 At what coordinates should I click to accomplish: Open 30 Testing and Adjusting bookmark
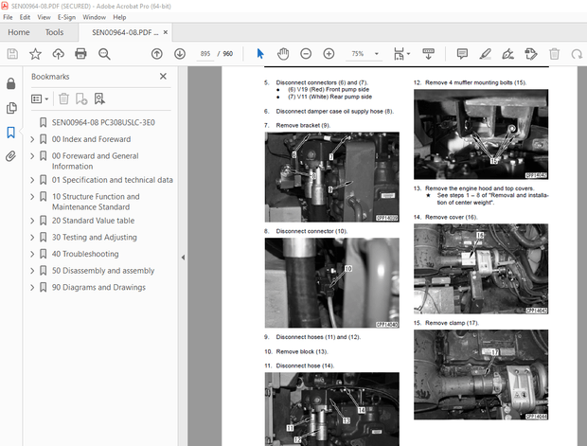click(x=95, y=238)
